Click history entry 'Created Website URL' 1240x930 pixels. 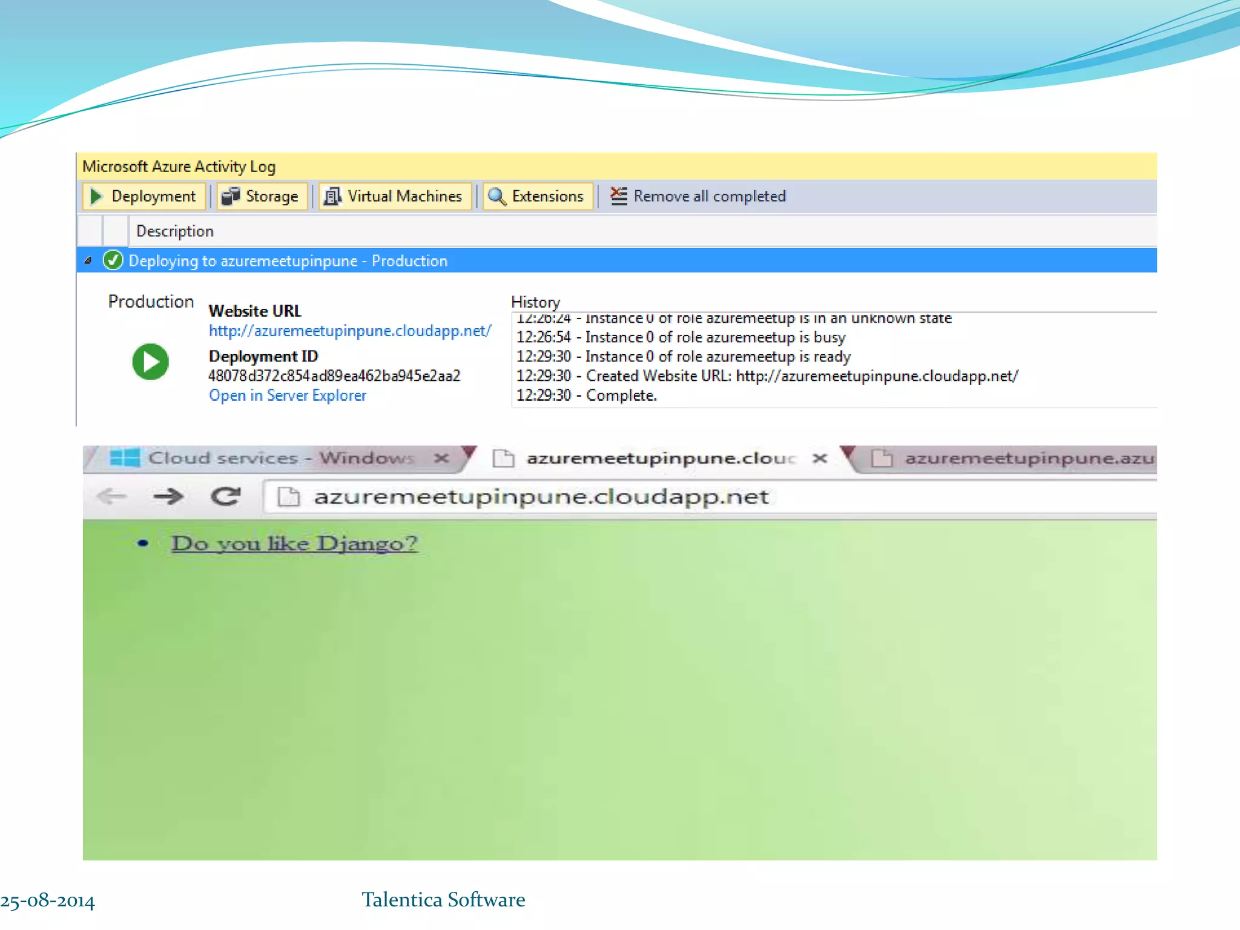coord(767,376)
